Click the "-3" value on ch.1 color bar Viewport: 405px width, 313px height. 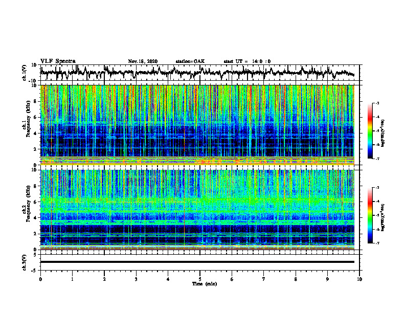[377, 103]
